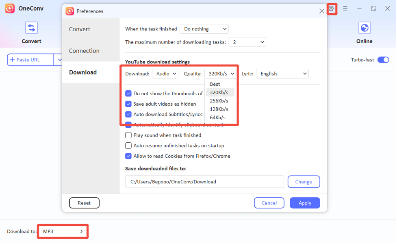397x244 pixels.
Task: Open the OneConv settings gear icon
Action: pos(332,8)
